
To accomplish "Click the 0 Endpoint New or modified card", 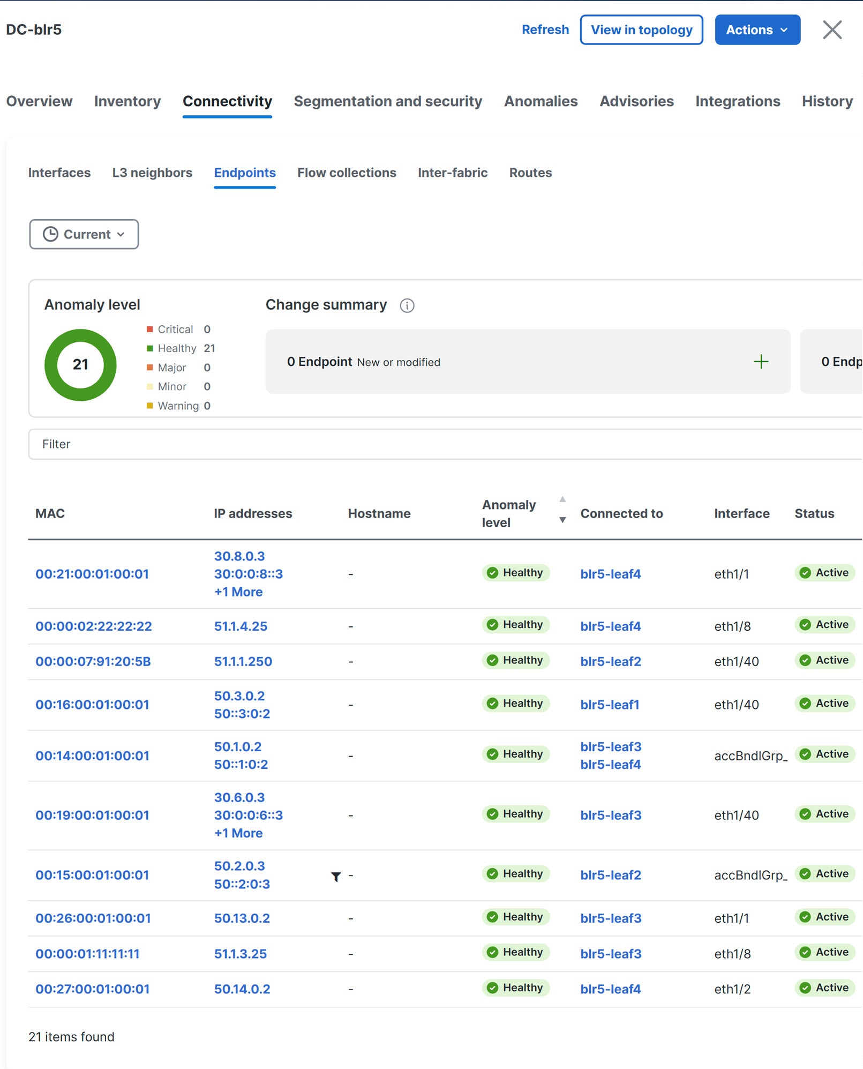I will (528, 362).
